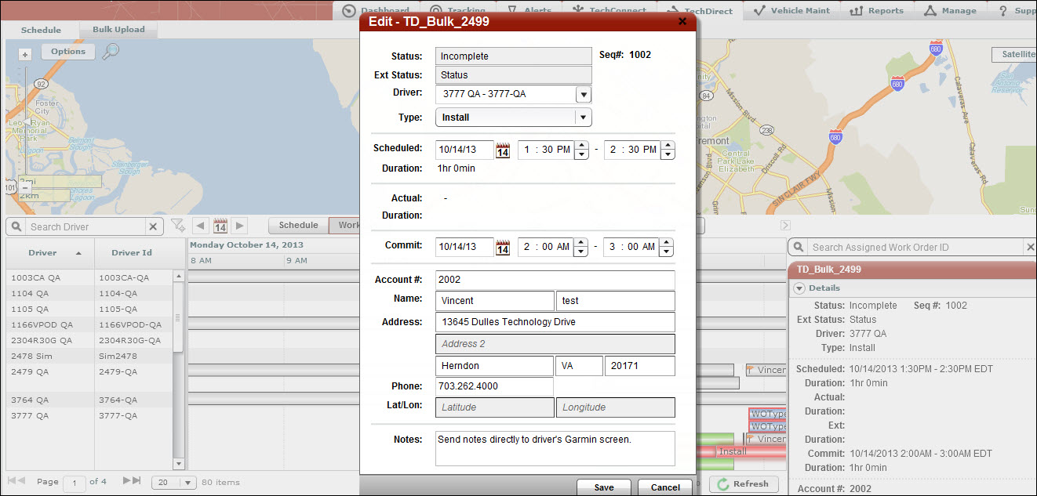Select the Tracking icon in navigation
1037x496 pixels.
tap(456, 10)
